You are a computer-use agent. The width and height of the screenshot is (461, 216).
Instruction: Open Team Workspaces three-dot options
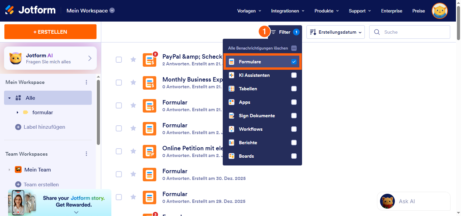click(x=86, y=154)
